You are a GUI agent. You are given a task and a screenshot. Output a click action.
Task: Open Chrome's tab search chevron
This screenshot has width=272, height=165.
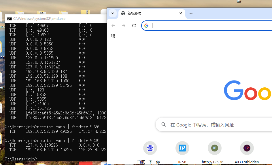tap(113, 13)
